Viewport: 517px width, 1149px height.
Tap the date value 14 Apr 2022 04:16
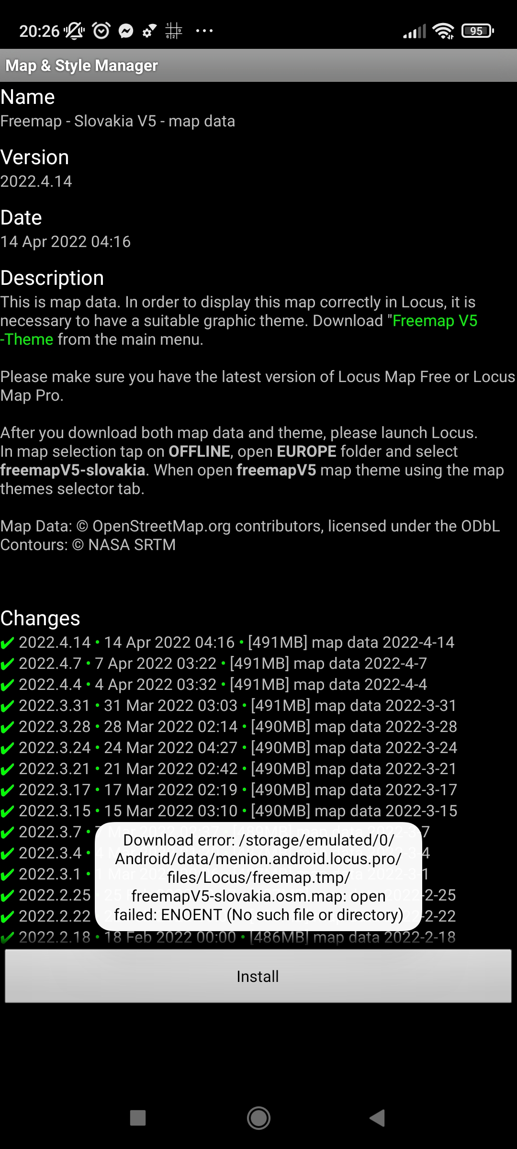[x=66, y=242]
